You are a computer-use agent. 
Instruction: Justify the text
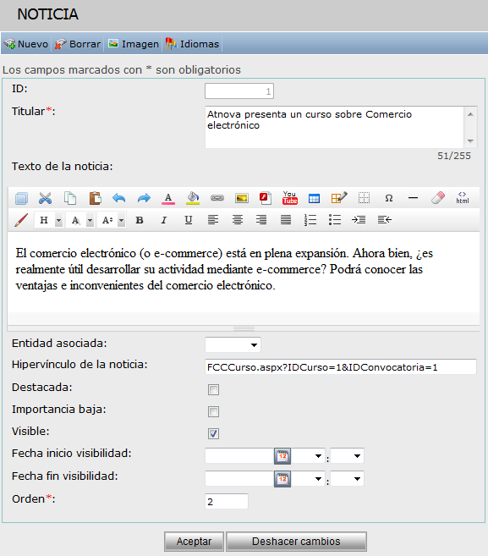(286, 220)
